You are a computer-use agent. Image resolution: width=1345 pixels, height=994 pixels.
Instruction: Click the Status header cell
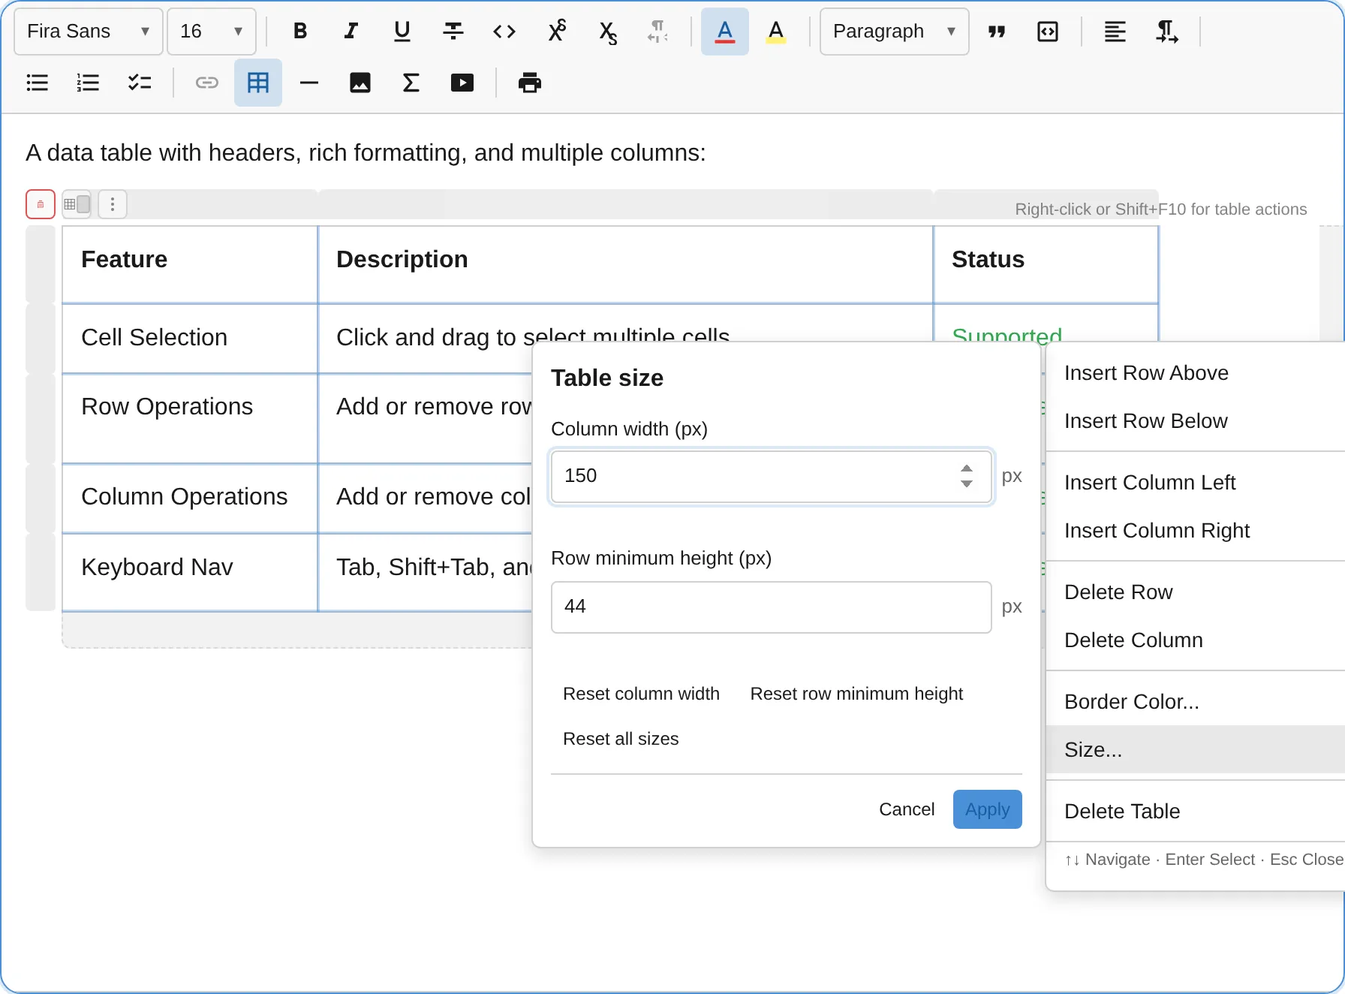pos(1046,265)
